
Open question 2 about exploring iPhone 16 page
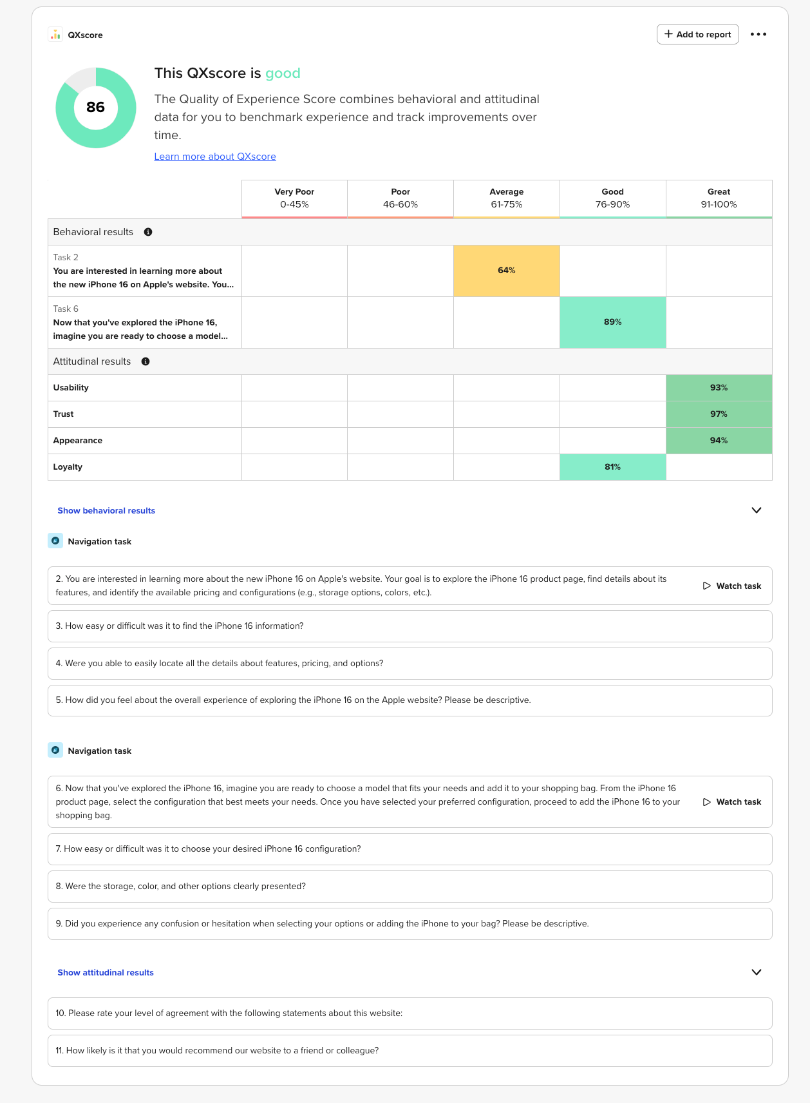pyautogui.click(x=410, y=586)
